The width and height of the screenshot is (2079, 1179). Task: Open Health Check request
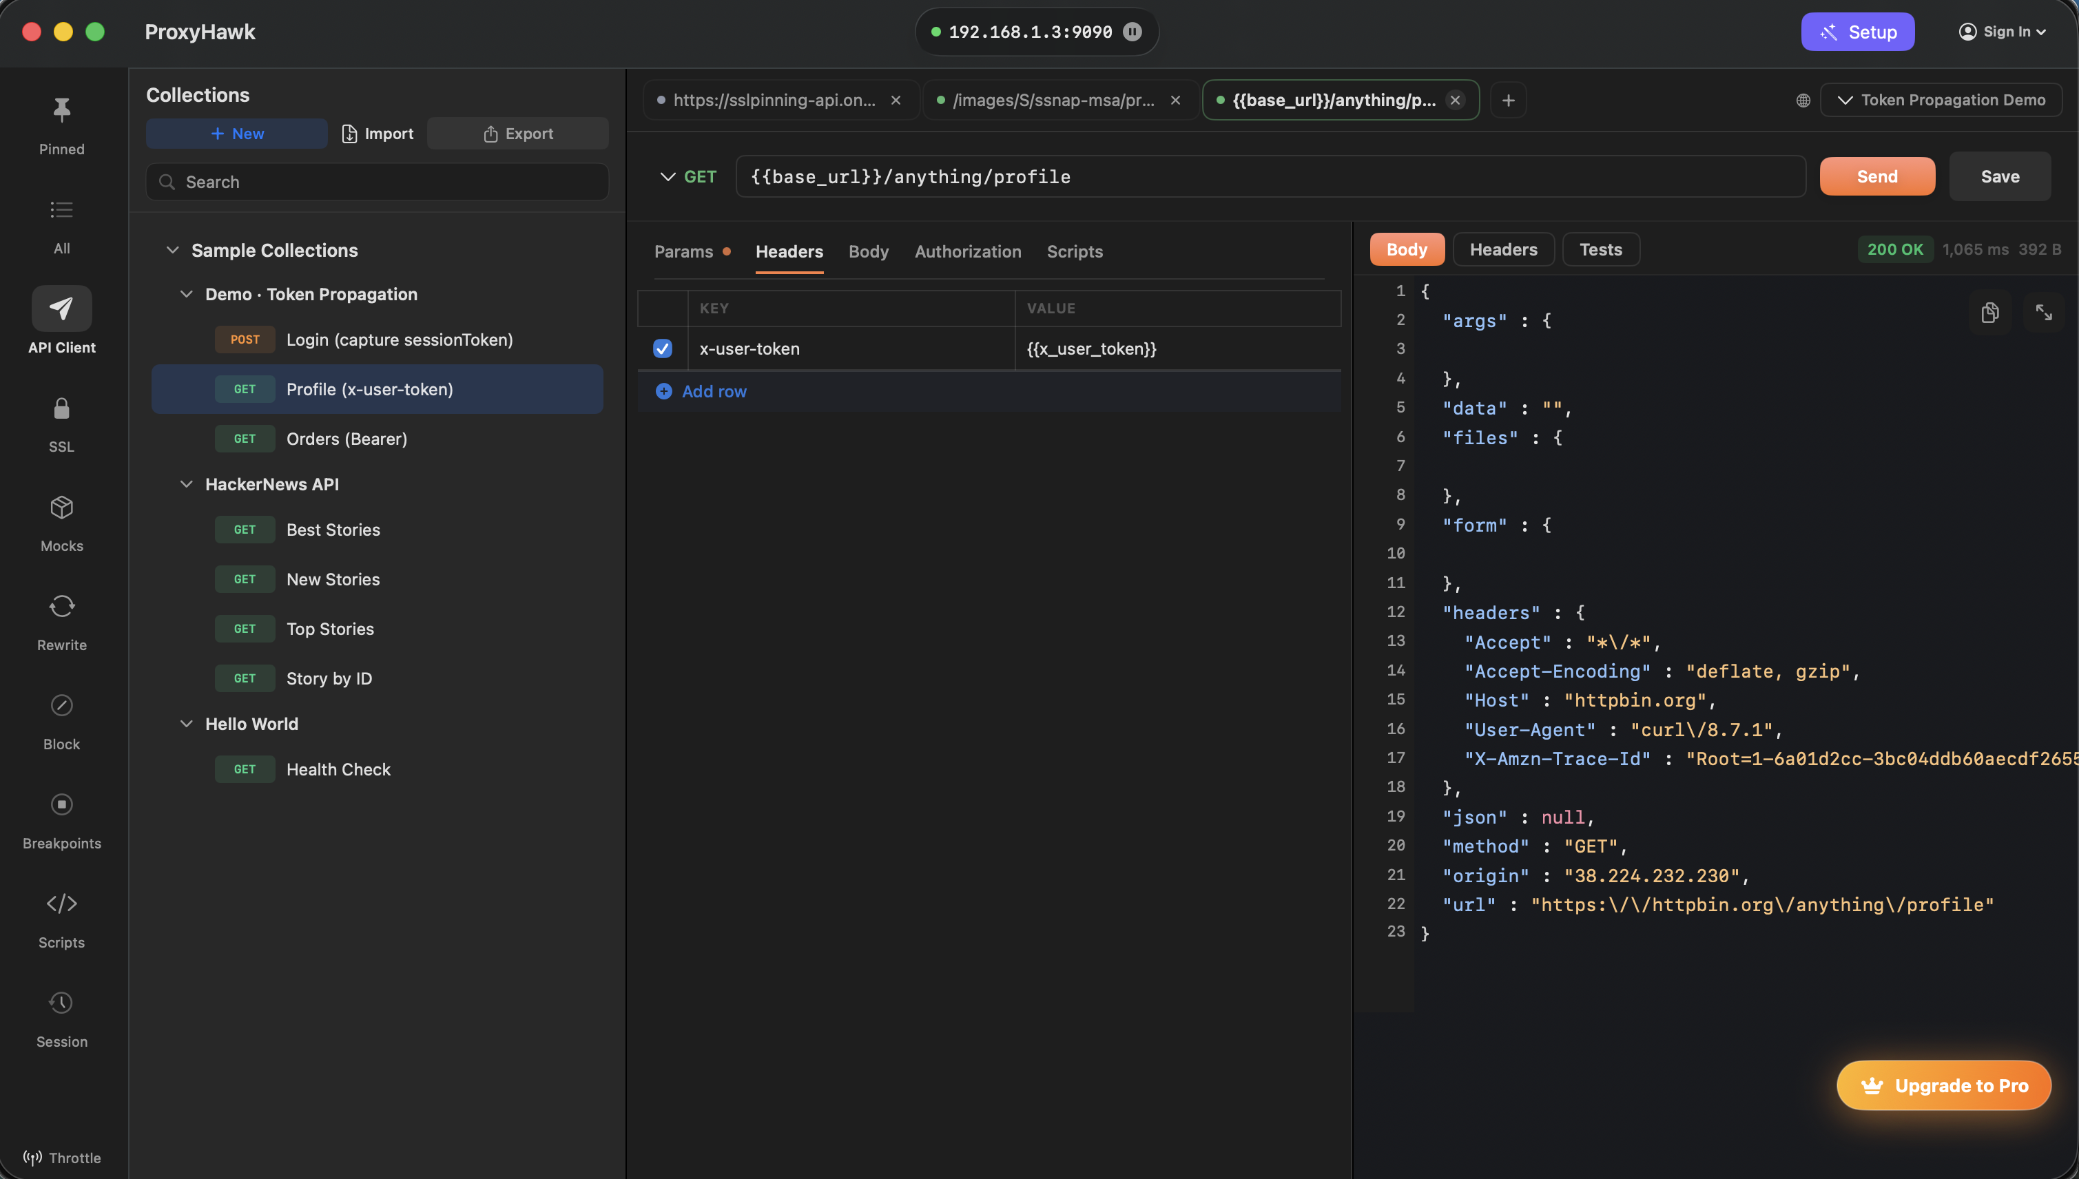click(377, 769)
